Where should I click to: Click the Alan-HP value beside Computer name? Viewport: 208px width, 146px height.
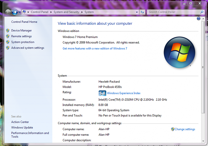pyautogui.click(x=104, y=129)
